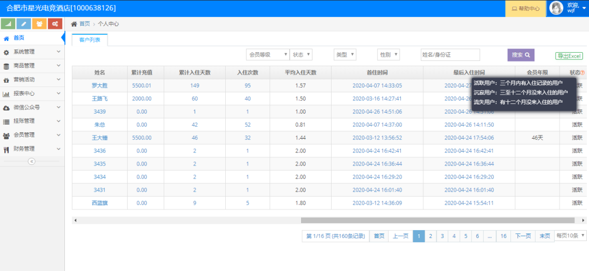Open the 类型 dropdown filter
The image size is (589, 271).
345,54
